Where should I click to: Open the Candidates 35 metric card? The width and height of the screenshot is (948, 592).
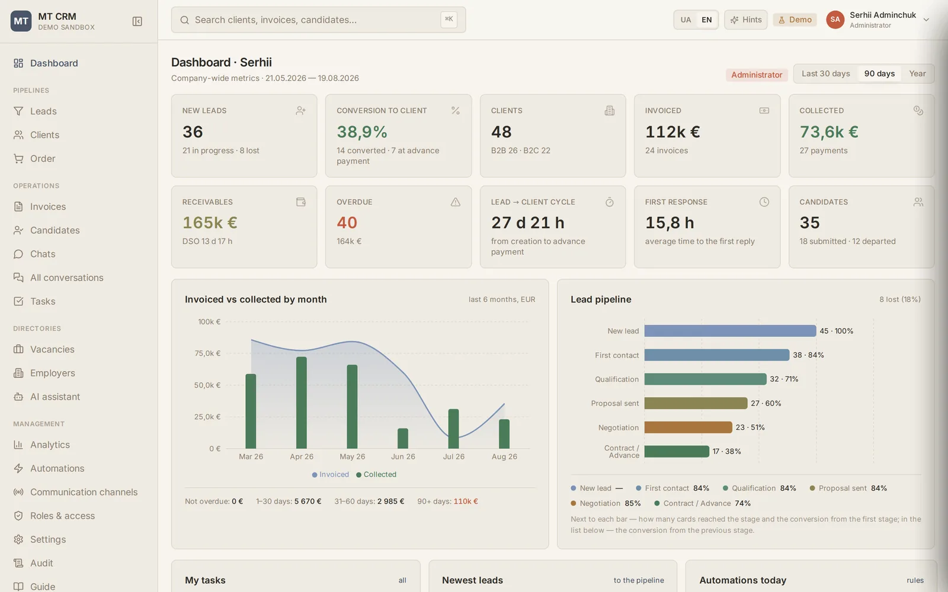pos(861,227)
